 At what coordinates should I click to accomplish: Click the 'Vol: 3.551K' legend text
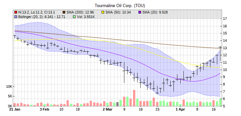point(86,17)
